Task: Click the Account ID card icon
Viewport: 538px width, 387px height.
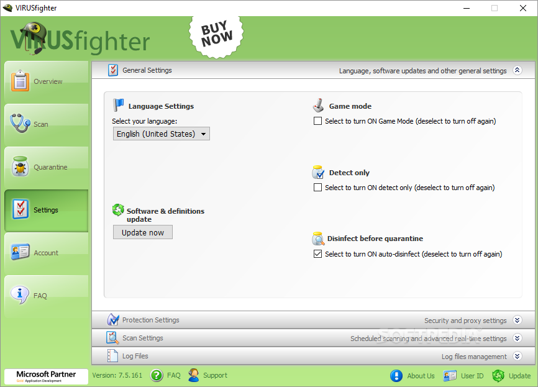Action: [21, 252]
